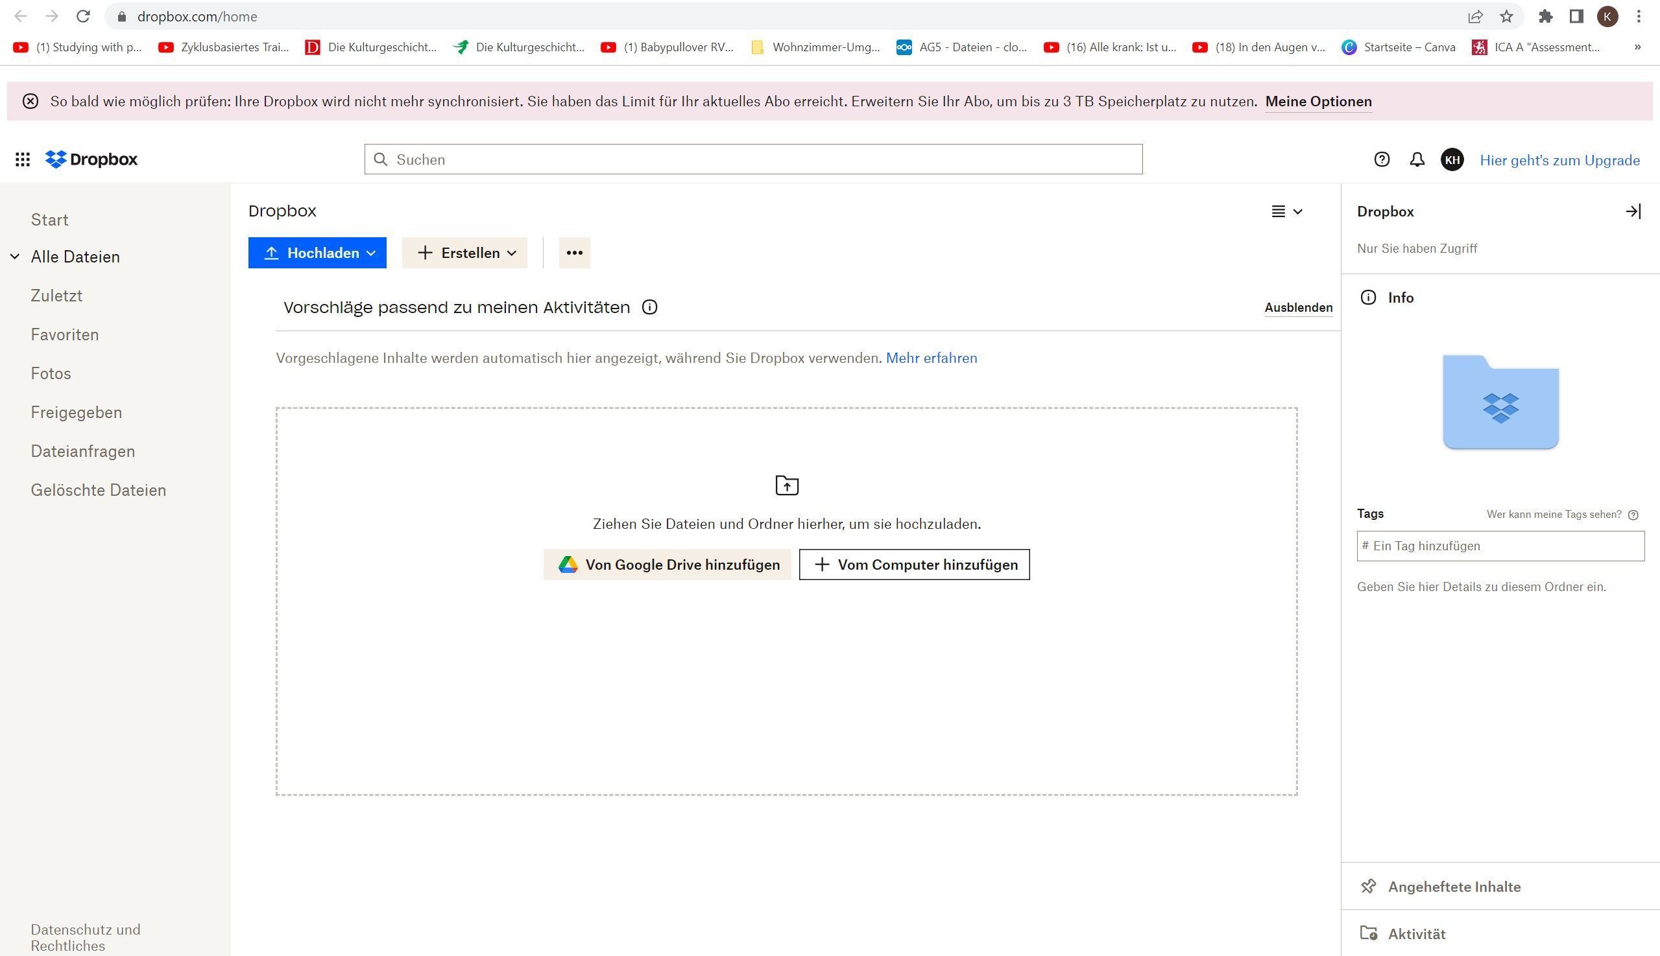Screen dimensions: 1660x956
Task: Click Hier geht's zum Upgrade link
Action: pos(1559,160)
